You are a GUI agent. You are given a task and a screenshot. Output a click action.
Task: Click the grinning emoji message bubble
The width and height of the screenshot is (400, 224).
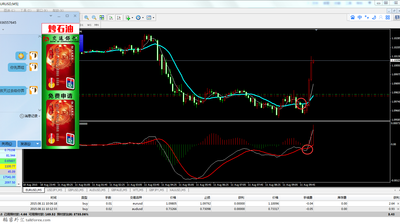pos(21,56)
